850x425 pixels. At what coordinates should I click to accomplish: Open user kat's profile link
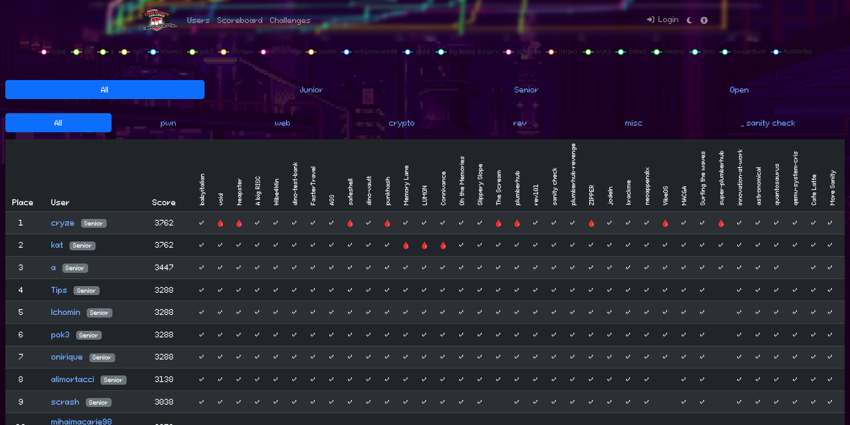57,245
